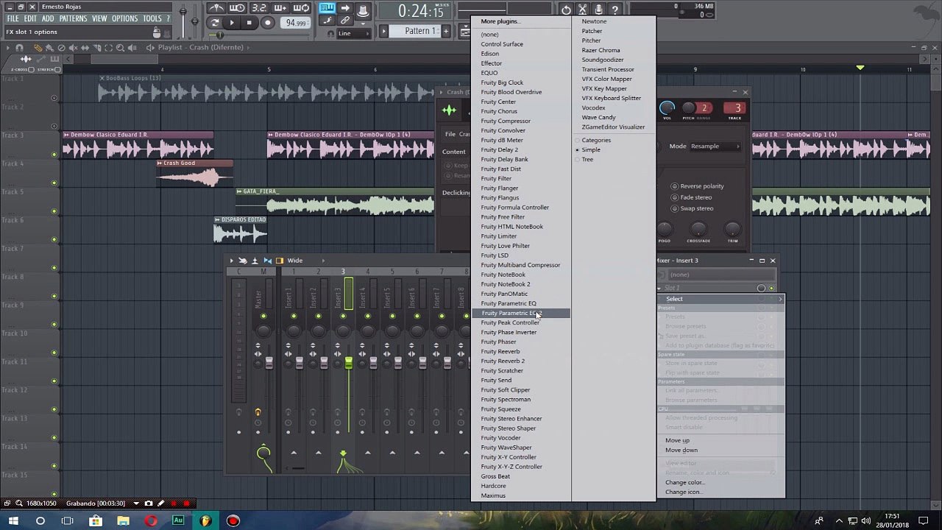Image resolution: width=942 pixels, height=530 pixels.
Task: Click the VOL knob in sampler window
Action: [667, 109]
